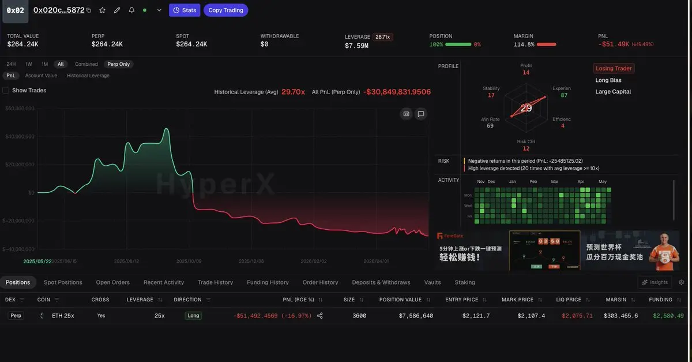Open the DIRECTION column filter

point(208,300)
